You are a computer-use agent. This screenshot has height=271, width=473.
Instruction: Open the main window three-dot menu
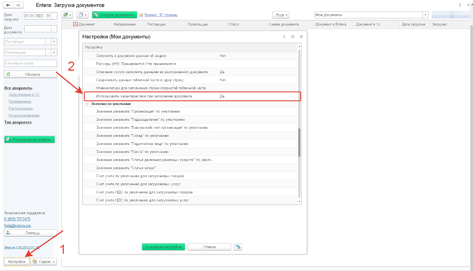[460, 5]
